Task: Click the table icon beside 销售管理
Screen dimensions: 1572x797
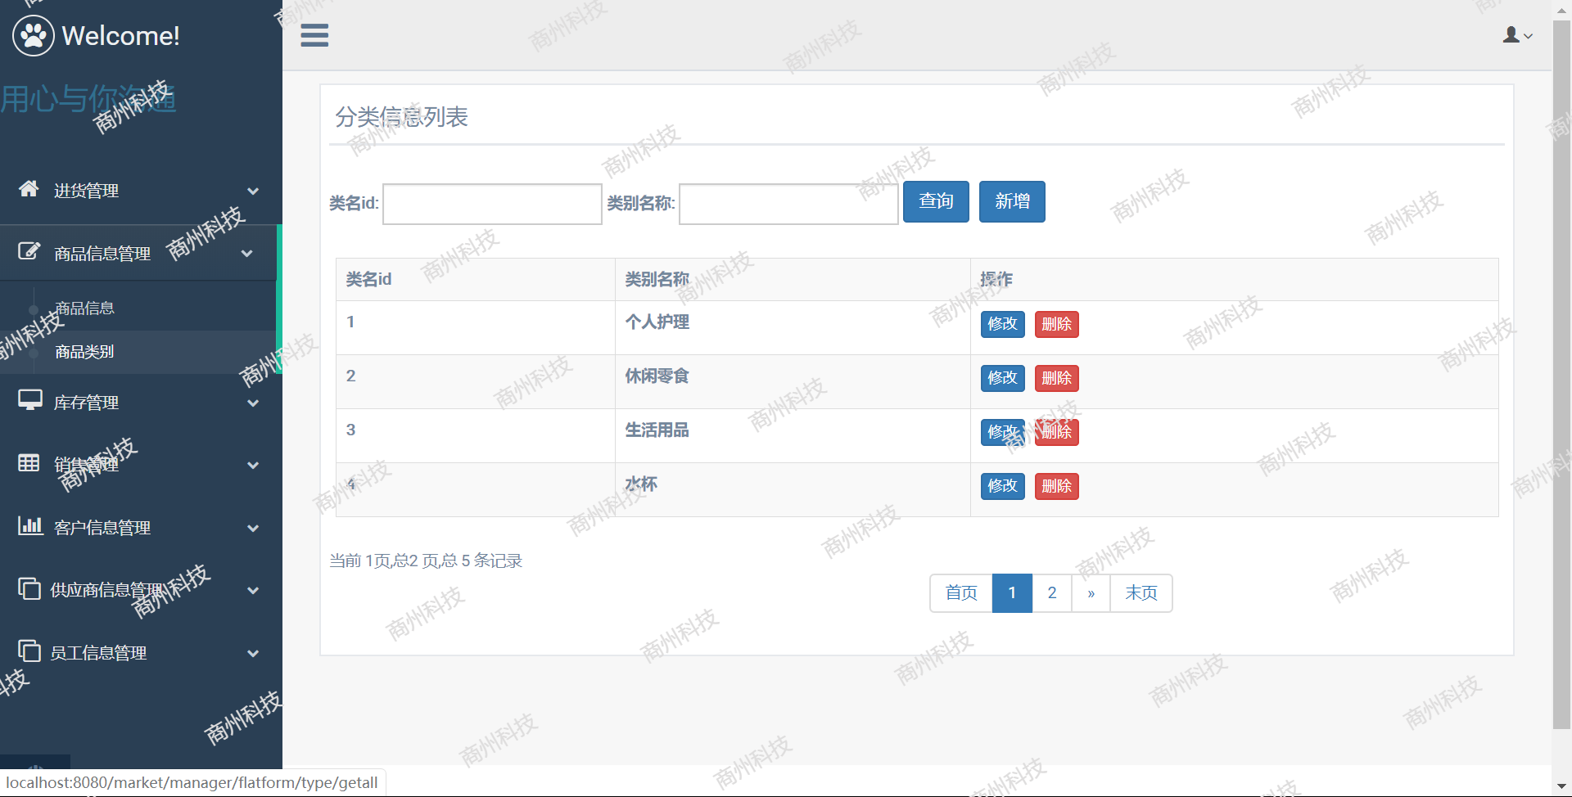Action: [29, 463]
